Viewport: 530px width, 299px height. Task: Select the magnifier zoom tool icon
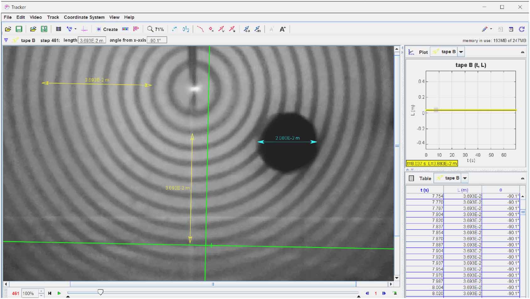(151, 29)
